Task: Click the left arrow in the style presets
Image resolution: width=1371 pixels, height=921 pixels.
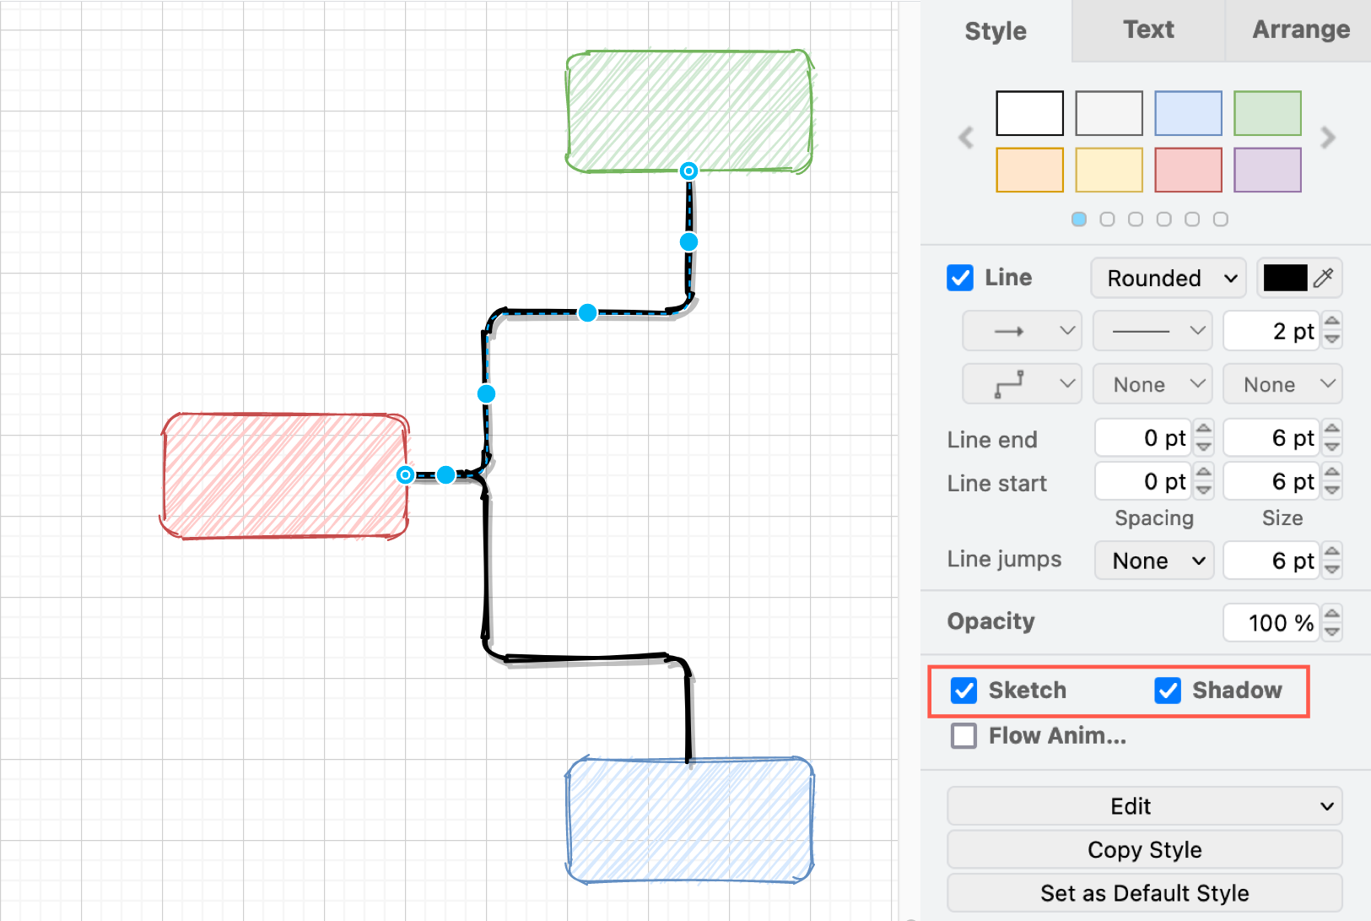Action: click(965, 138)
